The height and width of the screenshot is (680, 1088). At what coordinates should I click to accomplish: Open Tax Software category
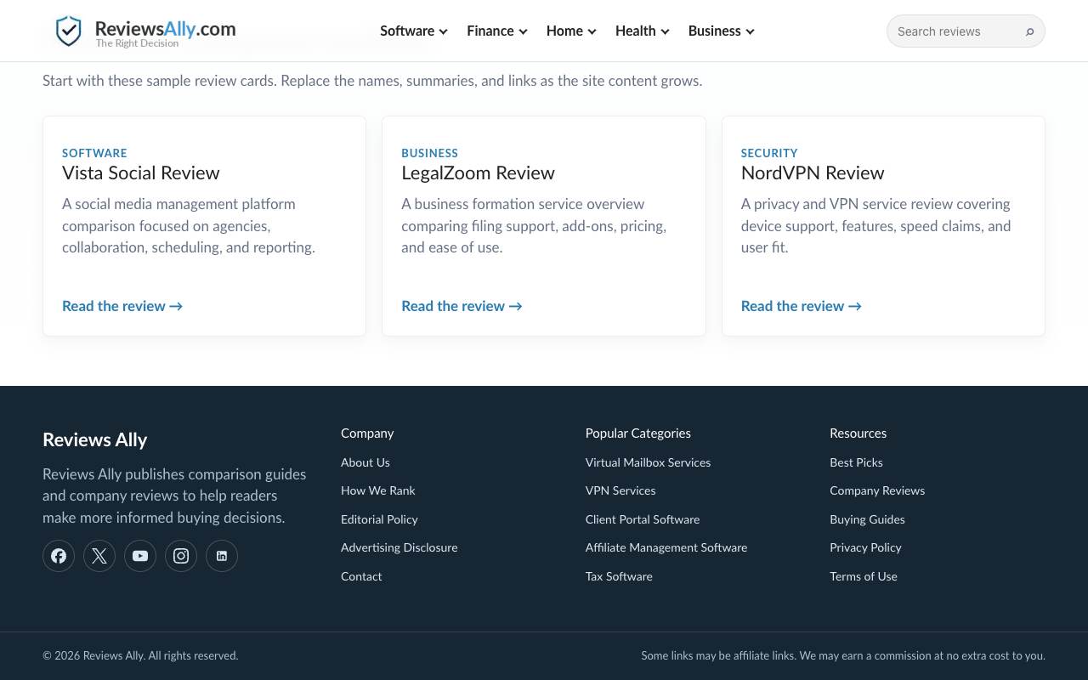(619, 576)
